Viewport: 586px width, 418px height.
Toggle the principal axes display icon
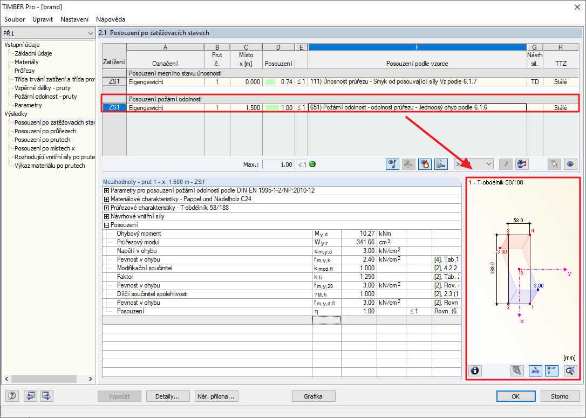[552, 371]
